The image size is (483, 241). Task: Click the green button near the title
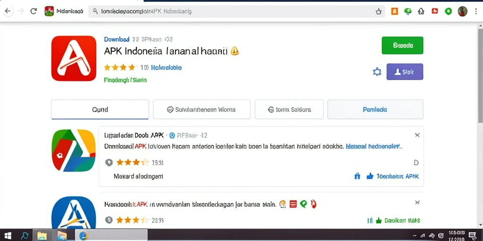402,46
